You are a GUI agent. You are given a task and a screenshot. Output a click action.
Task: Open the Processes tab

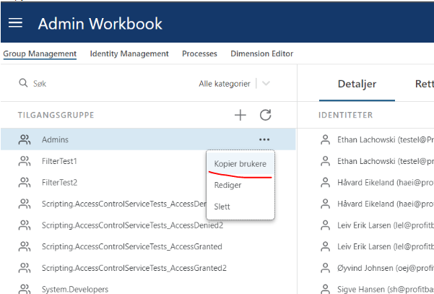(199, 53)
